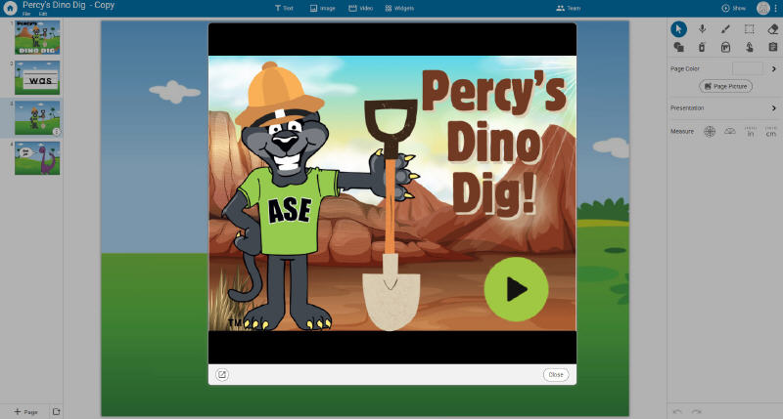Toggle the centimeter ruler
Screen dimensions: 783x419
click(771, 132)
